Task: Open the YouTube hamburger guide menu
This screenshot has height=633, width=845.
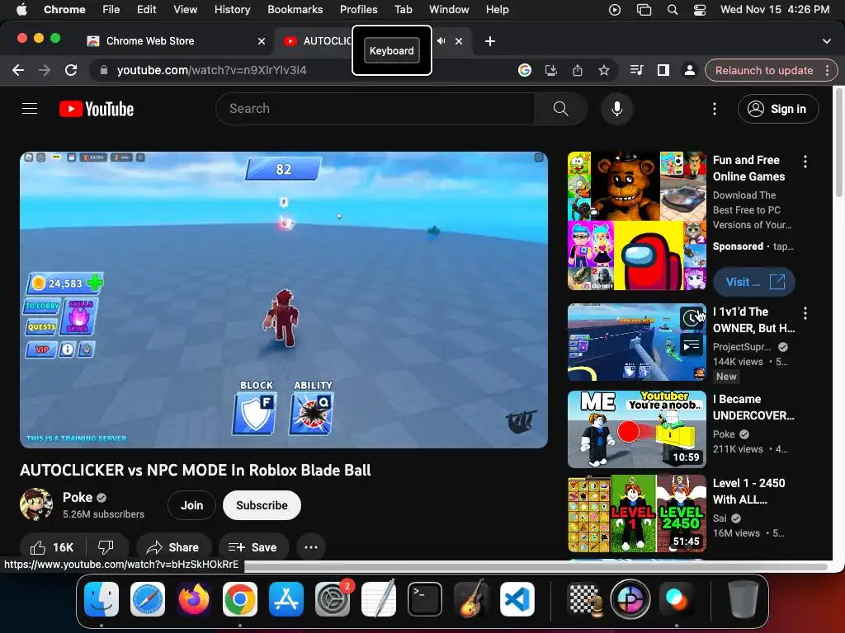Action: tap(30, 109)
